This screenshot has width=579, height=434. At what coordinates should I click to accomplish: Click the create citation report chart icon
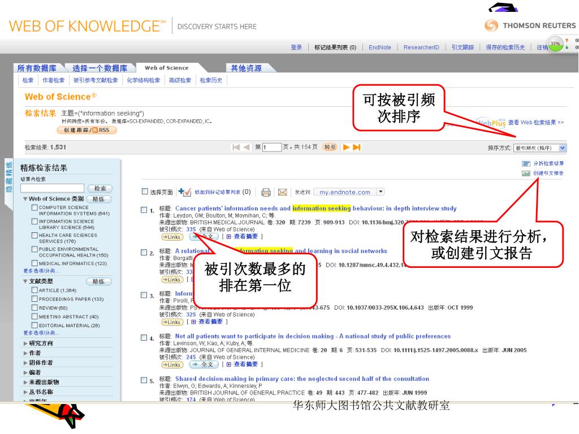click(526, 173)
